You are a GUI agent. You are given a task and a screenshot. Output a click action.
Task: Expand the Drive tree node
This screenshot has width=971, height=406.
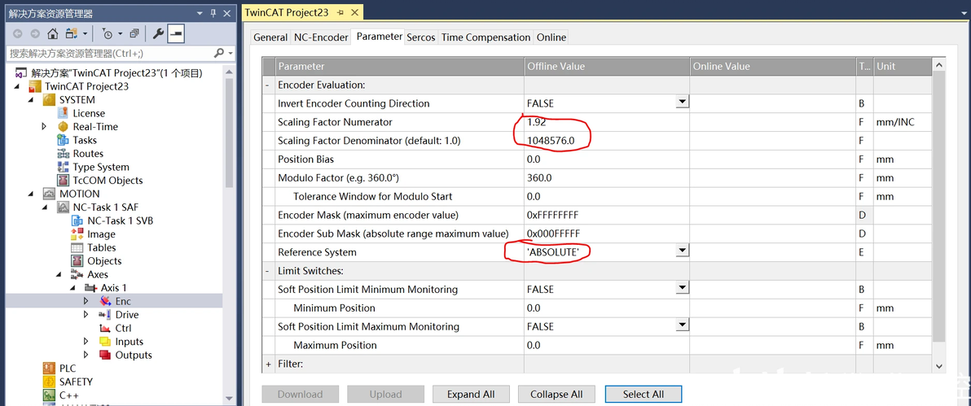[x=86, y=315]
